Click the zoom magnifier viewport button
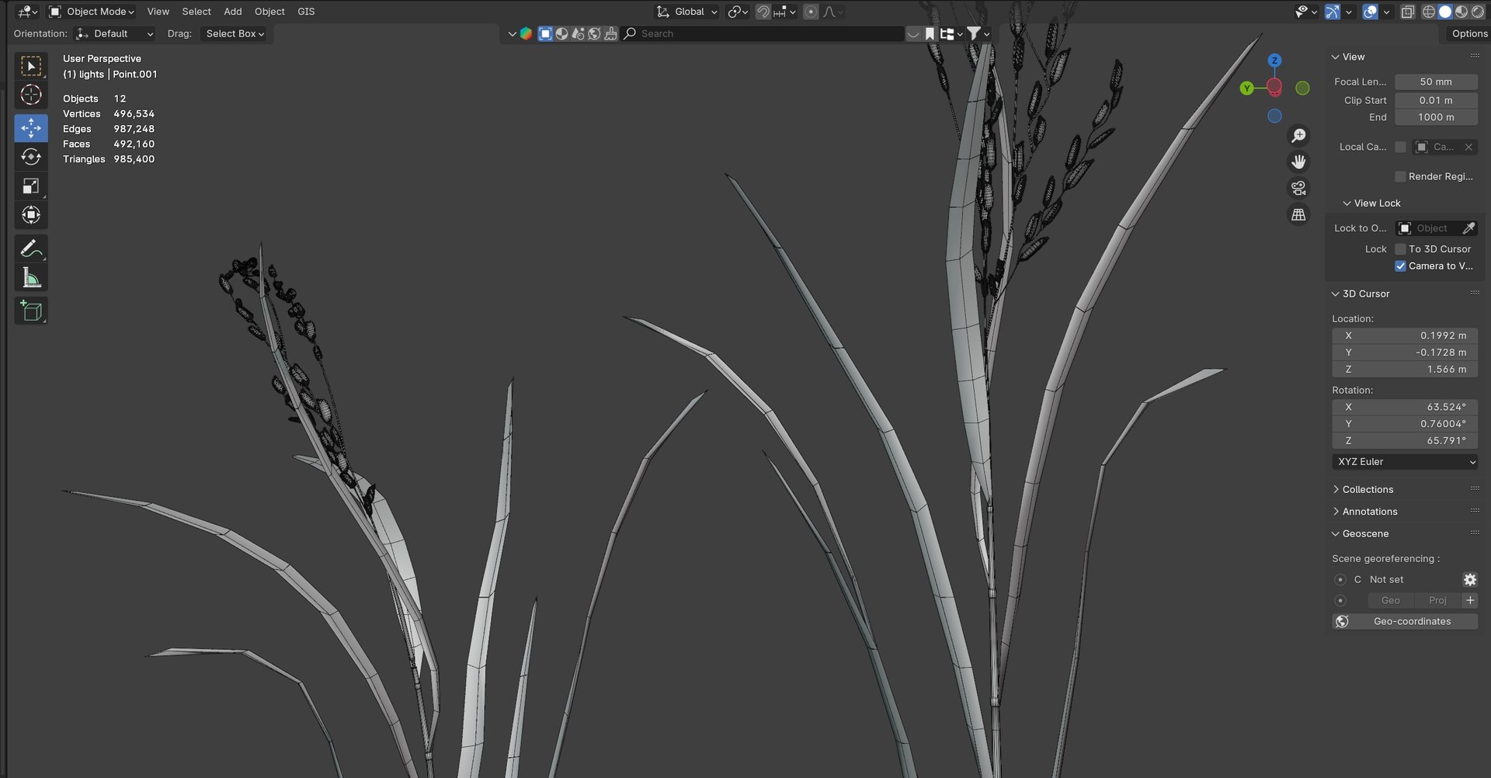This screenshot has height=778, width=1491. [x=1298, y=135]
